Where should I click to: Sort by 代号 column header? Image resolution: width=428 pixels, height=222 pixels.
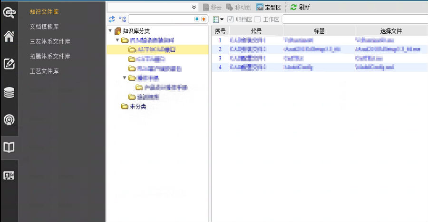point(256,31)
